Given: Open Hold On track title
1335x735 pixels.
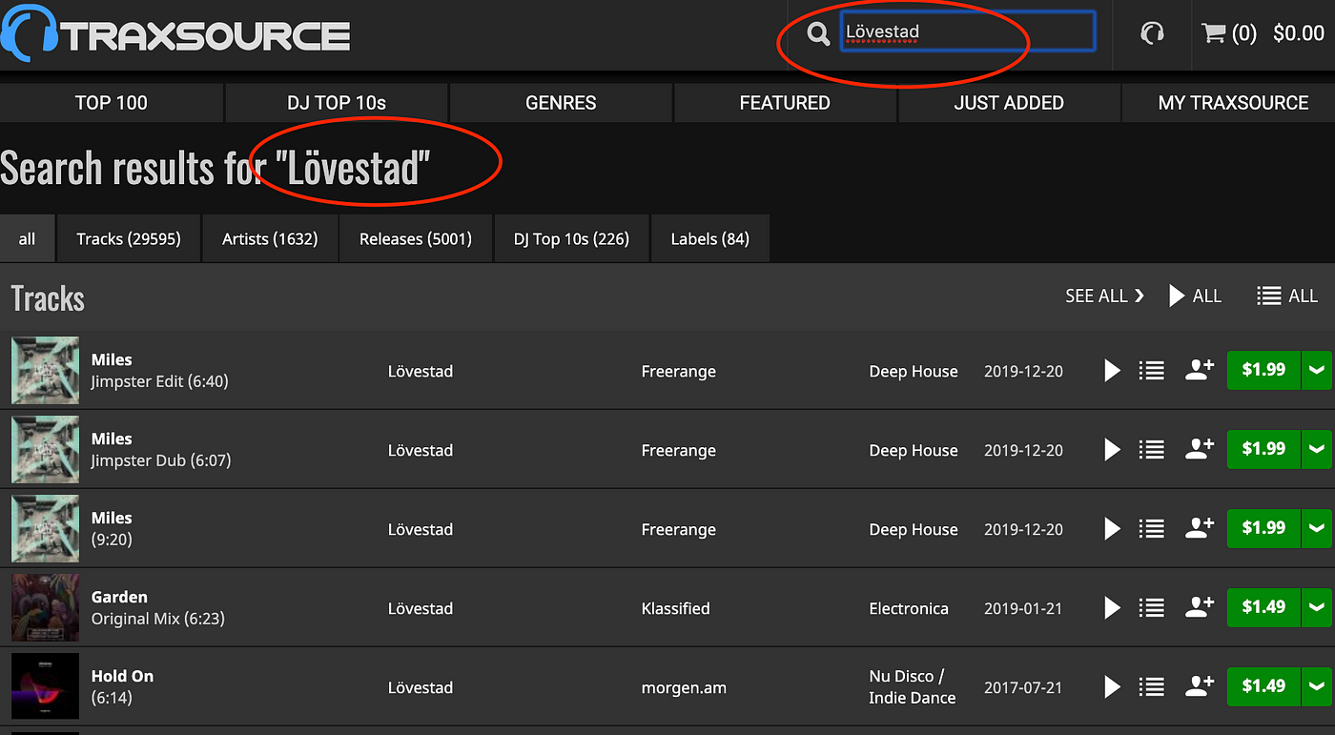Looking at the screenshot, I should (x=122, y=676).
